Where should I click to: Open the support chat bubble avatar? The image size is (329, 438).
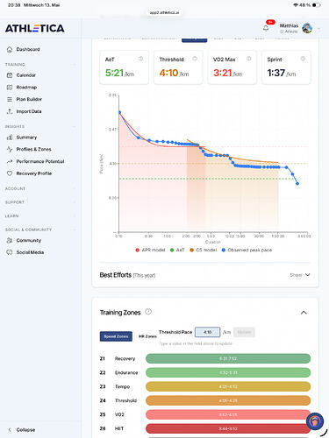coord(315,421)
